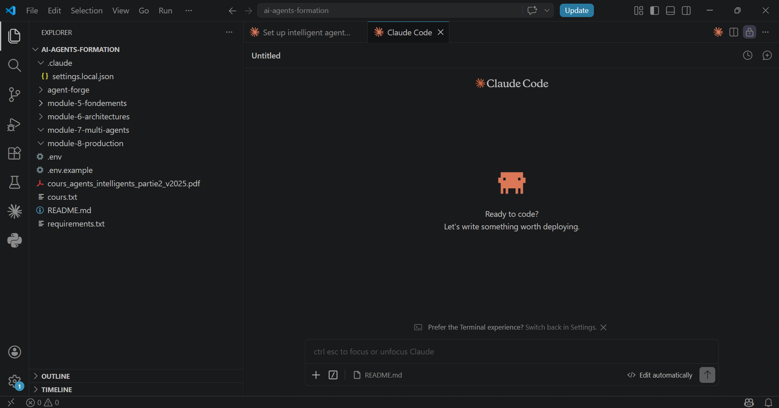Screen dimensions: 779x408
Task: Open cours_agents_intelligents_partie2_v2025.pdf
Action: [x=136, y=183]
